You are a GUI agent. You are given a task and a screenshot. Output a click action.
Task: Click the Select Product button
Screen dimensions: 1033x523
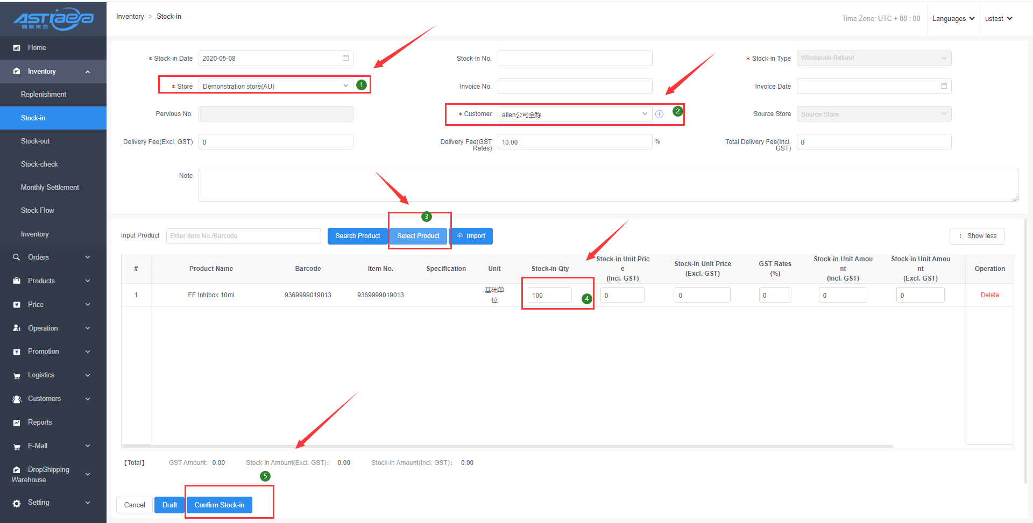pos(418,236)
